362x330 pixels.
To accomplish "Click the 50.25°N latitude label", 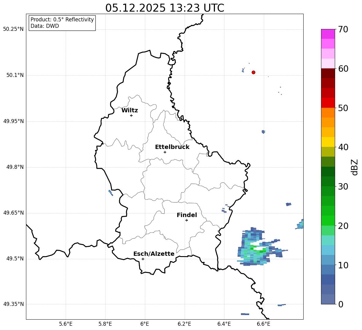I will click(13, 29).
